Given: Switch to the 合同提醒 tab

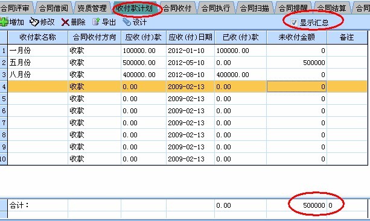Looking at the screenshot, I should (293, 8).
